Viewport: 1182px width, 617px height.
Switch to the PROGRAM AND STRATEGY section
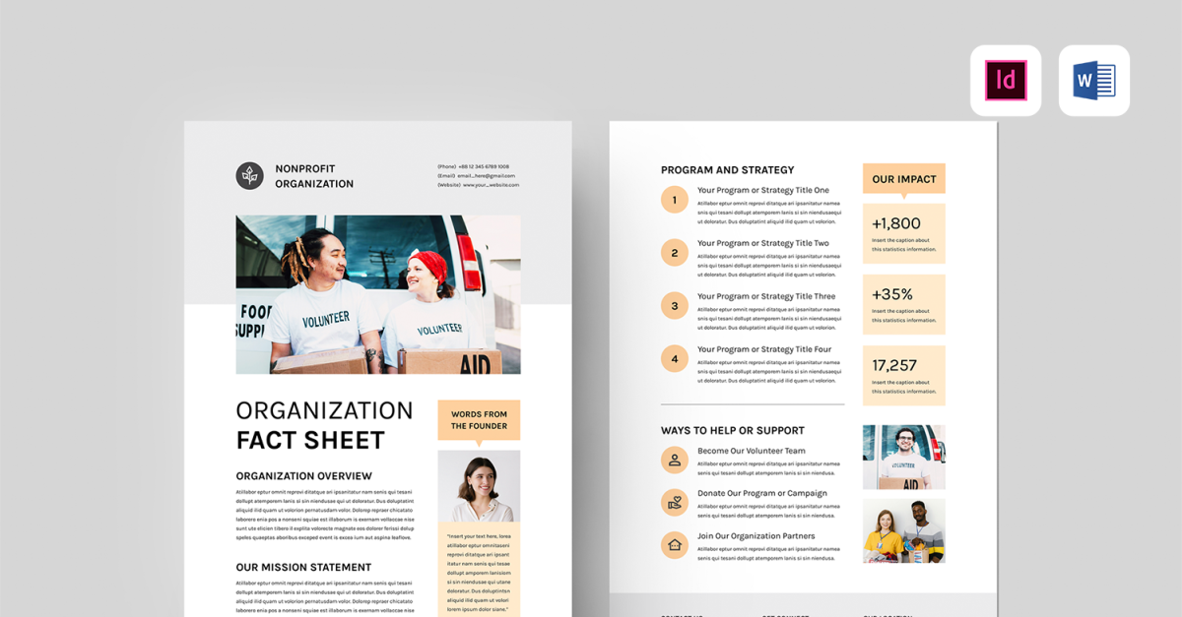point(729,169)
